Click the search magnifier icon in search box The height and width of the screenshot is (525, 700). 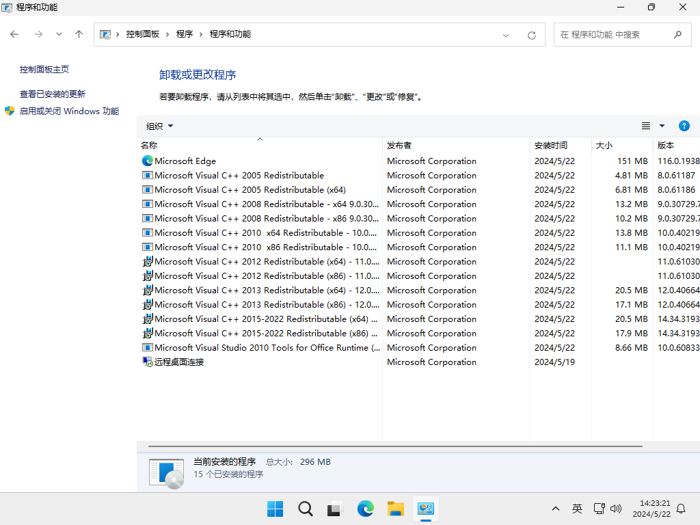tap(677, 34)
